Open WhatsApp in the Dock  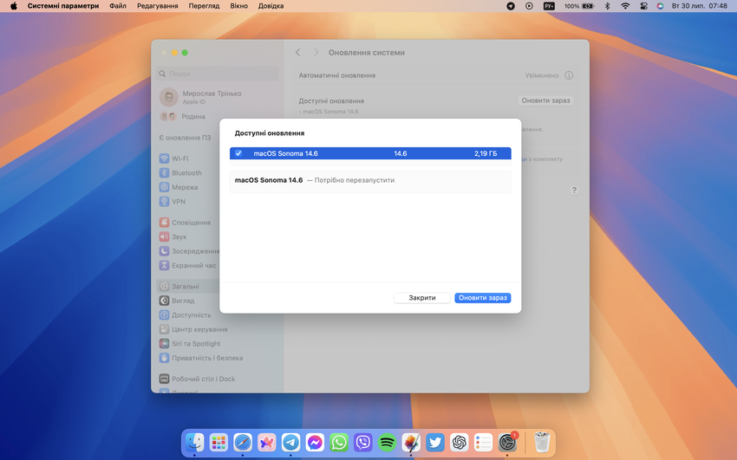pos(339,442)
